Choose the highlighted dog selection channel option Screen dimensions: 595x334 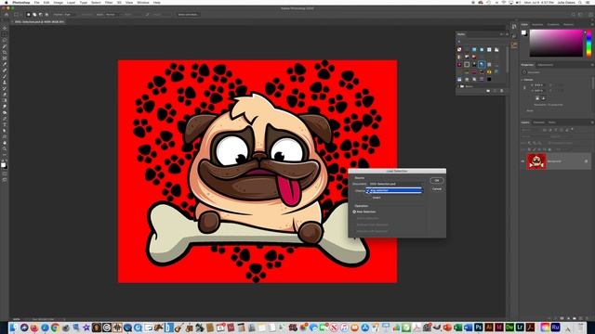(x=394, y=190)
